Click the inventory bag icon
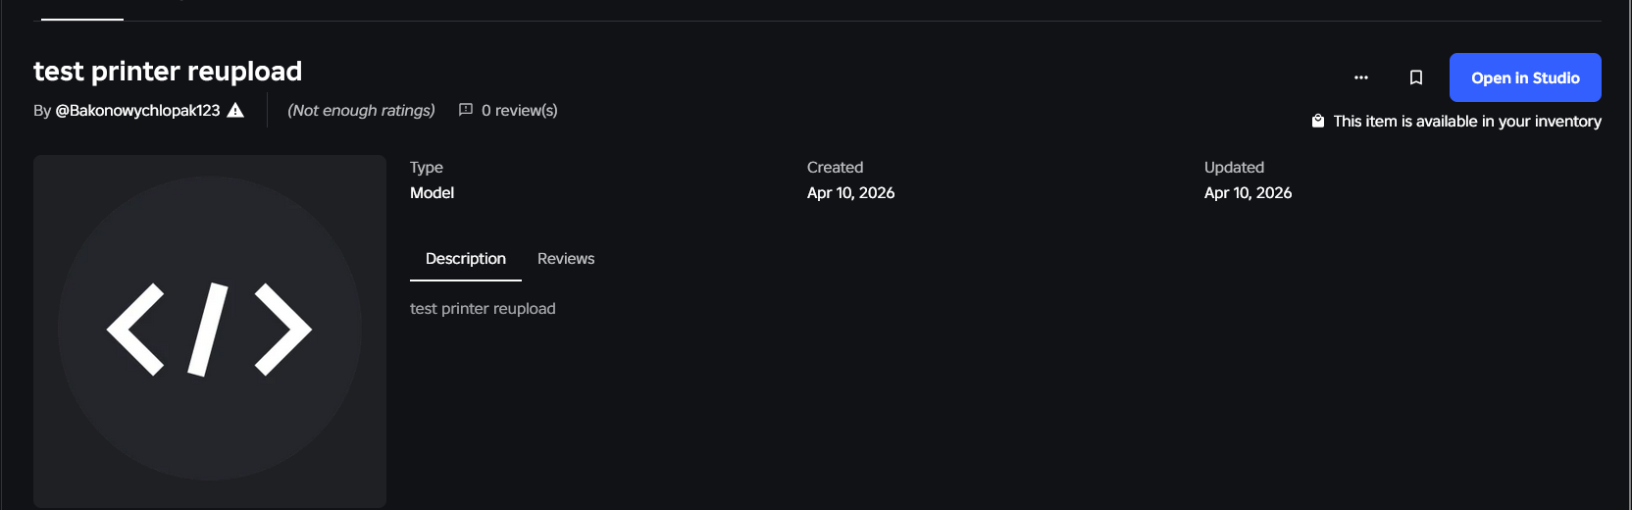The height and width of the screenshot is (510, 1632). tap(1318, 121)
